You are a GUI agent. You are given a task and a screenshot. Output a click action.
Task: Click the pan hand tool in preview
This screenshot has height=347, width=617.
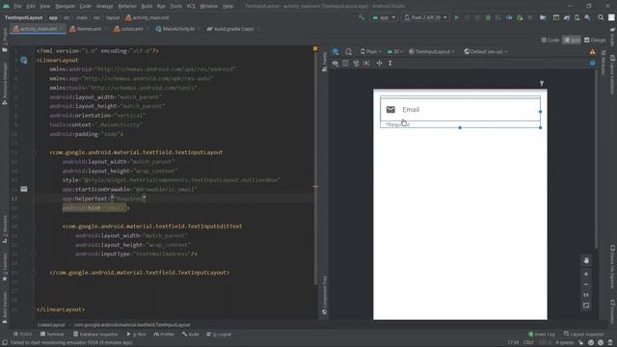pos(586,260)
